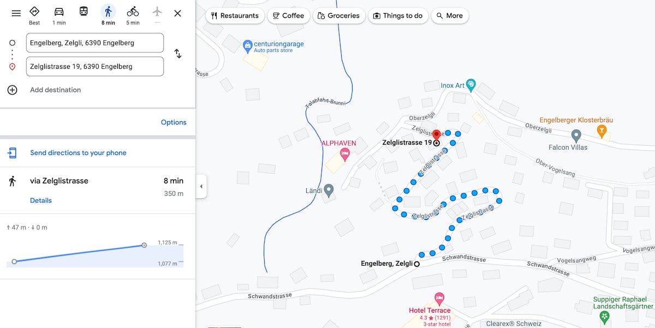This screenshot has width=655, height=328.
Task: Switch to transit mode train icon
Action: (84, 11)
